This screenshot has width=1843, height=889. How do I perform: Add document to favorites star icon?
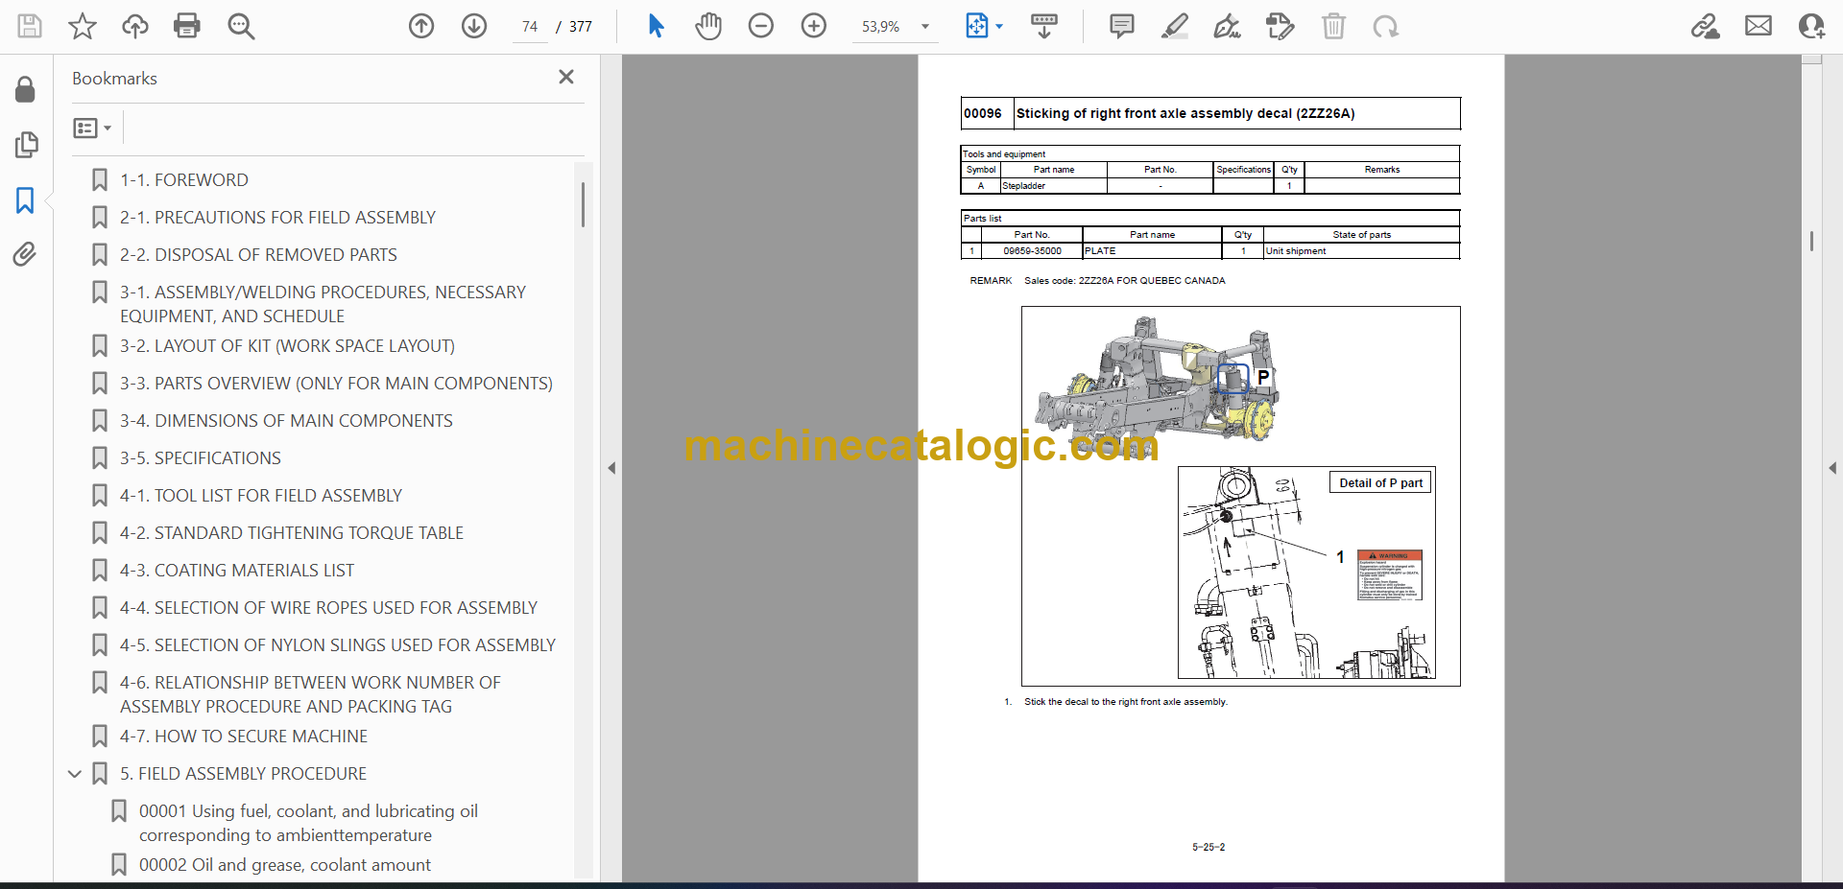(x=83, y=26)
